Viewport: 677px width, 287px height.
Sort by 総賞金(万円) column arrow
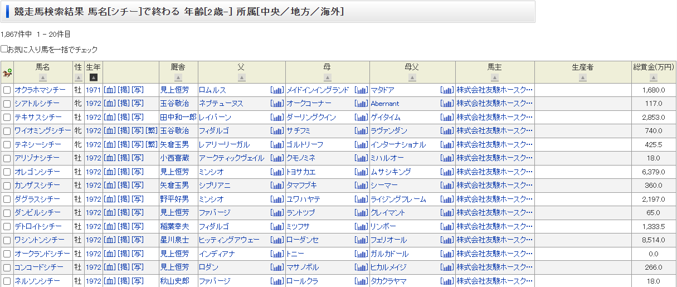pyautogui.click(x=654, y=77)
